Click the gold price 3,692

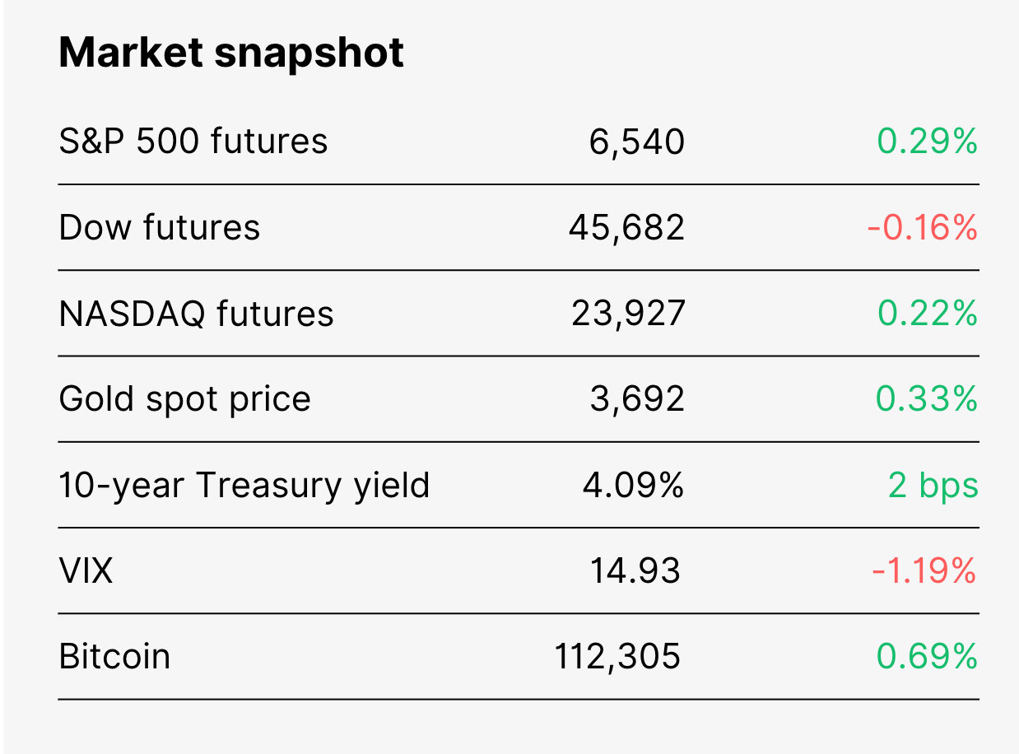637,400
